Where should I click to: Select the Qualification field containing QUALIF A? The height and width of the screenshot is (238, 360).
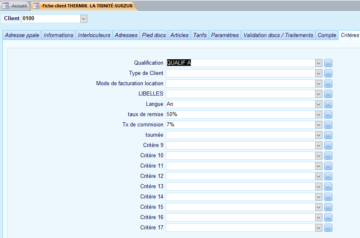pos(240,63)
